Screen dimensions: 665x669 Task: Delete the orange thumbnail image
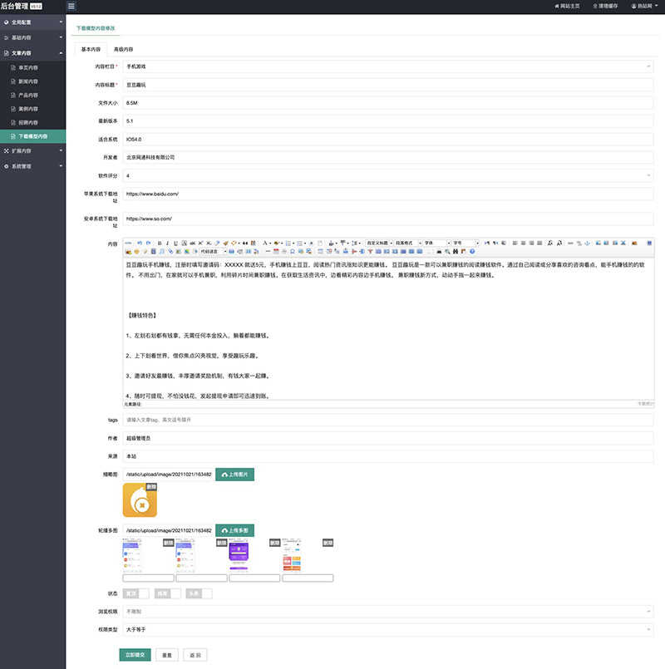(x=151, y=486)
